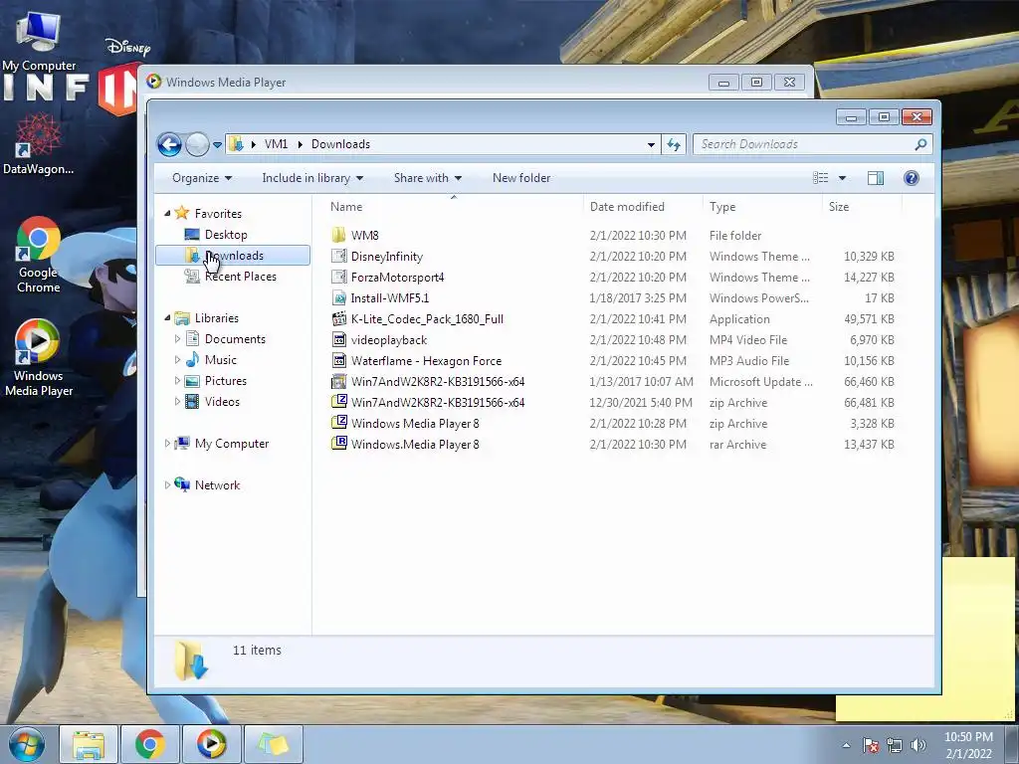Click the New folder button

click(521, 178)
